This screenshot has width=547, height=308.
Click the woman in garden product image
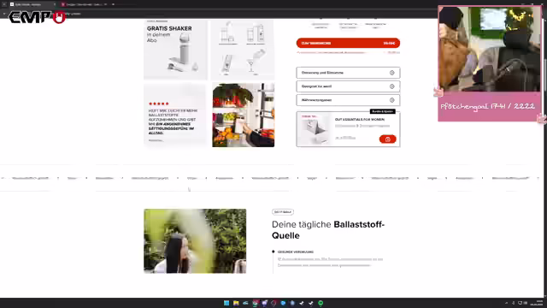tap(195, 241)
